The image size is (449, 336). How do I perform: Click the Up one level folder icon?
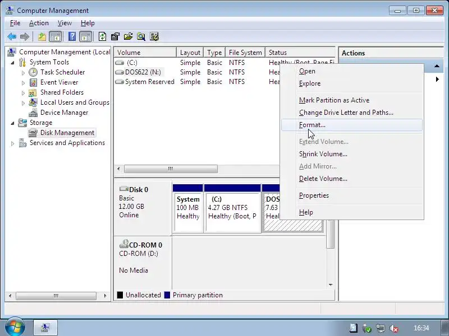42,36
